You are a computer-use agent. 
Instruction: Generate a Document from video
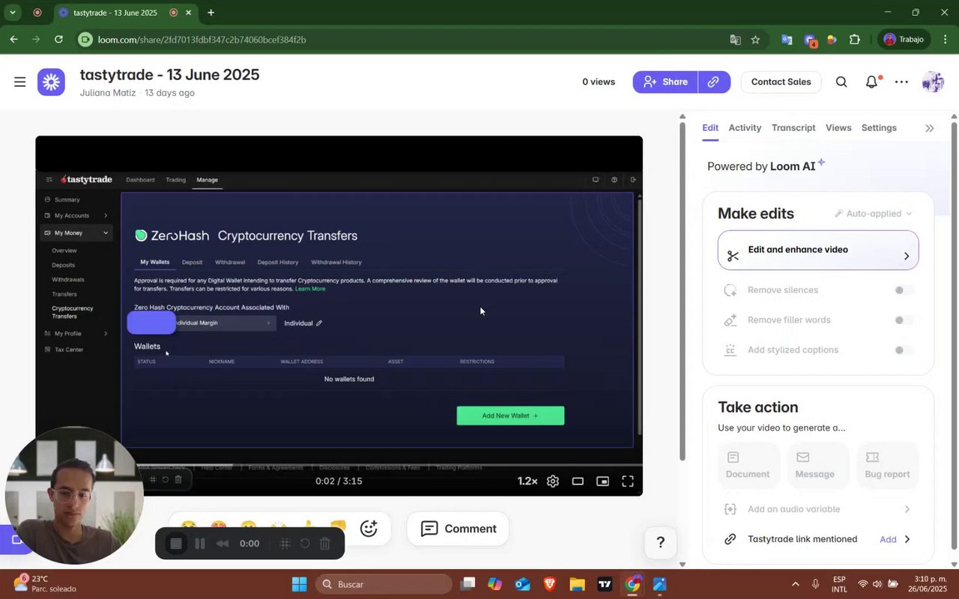748,466
